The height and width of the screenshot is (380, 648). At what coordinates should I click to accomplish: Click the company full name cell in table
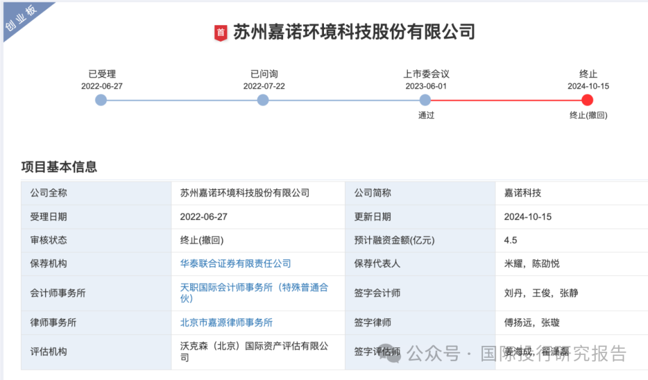point(258,193)
